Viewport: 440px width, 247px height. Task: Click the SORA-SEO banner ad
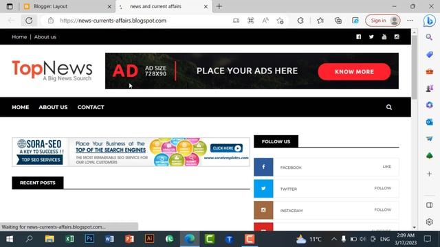pos(131,152)
